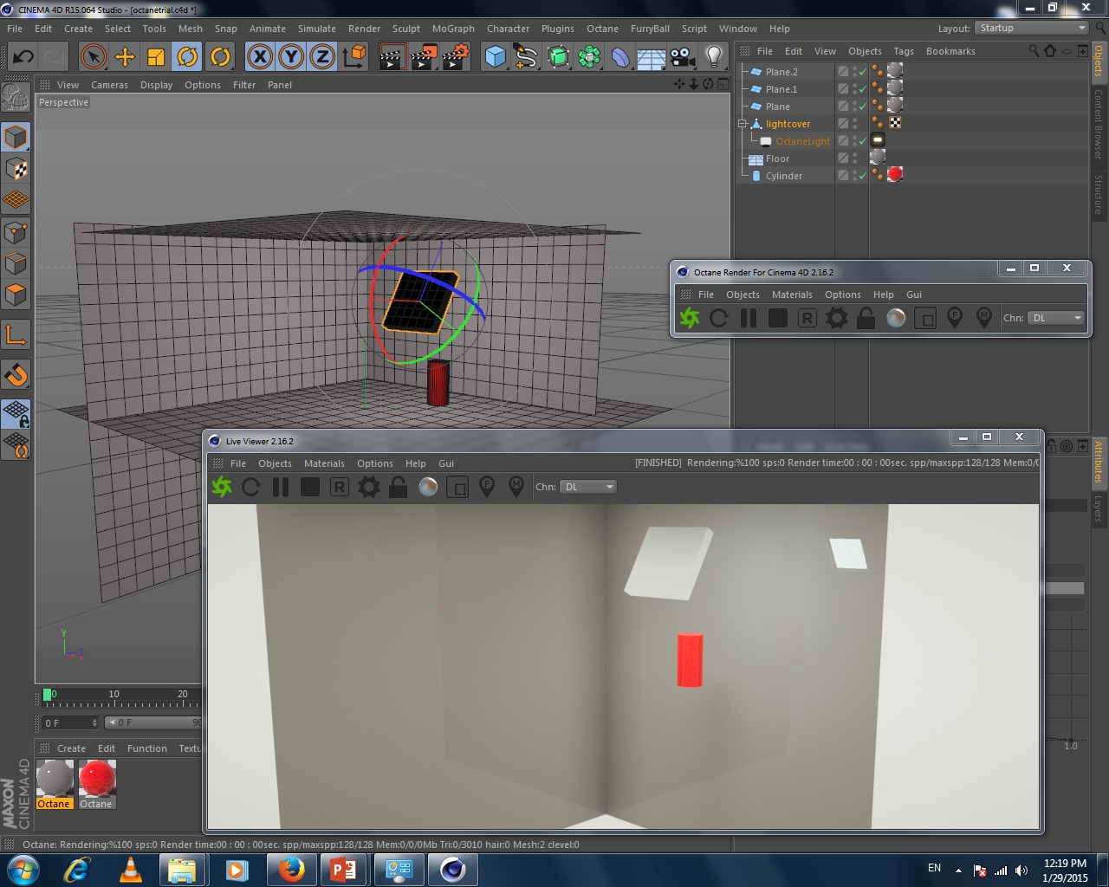Click the clay mode sphere in Live Viewer
This screenshot has height=887, width=1109.
[x=428, y=488]
